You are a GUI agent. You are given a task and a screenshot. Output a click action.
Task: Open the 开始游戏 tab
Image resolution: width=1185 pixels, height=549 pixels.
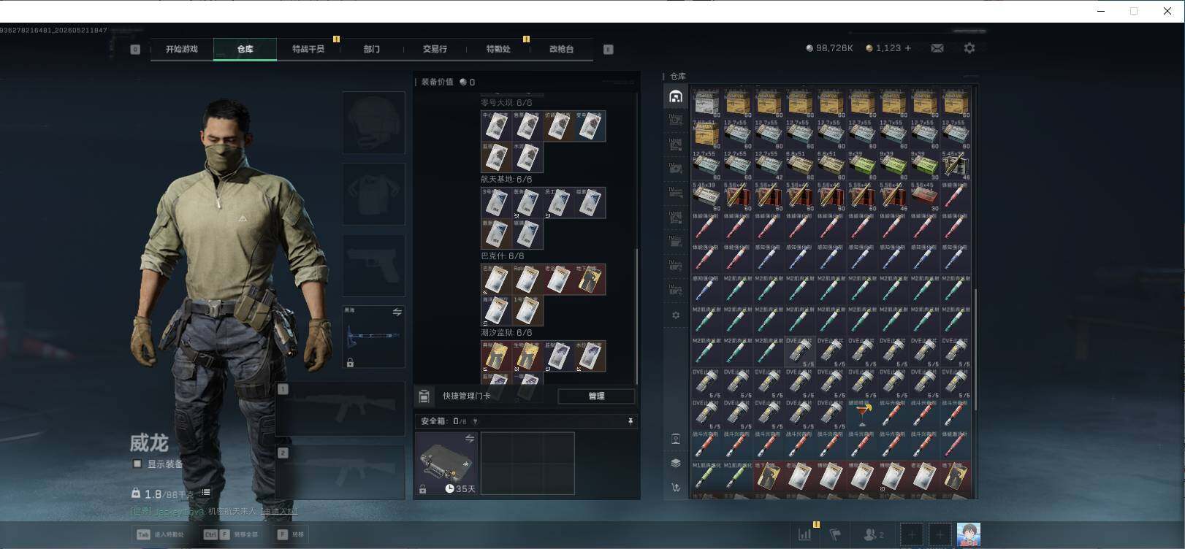point(182,49)
